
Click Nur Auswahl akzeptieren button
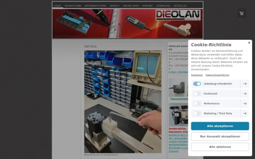220,137
